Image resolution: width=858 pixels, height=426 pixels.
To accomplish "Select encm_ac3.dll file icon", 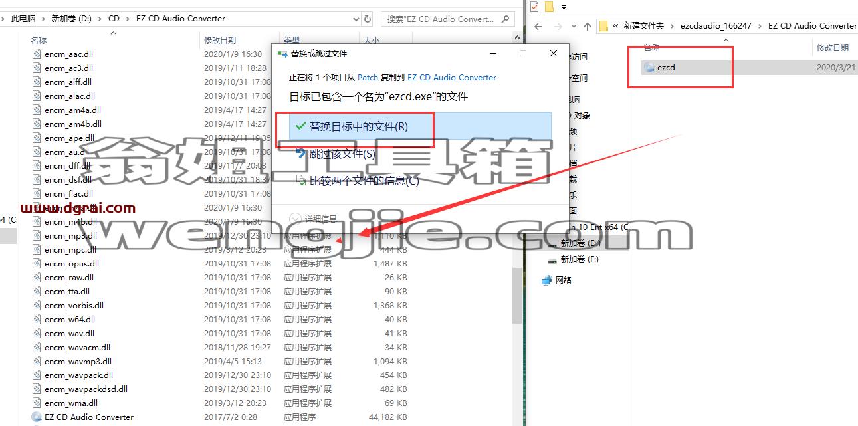I will pyautogui.click(x=36, y=68).
